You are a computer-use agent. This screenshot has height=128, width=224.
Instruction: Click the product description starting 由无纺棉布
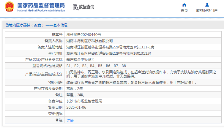click(x=141, y=74)
